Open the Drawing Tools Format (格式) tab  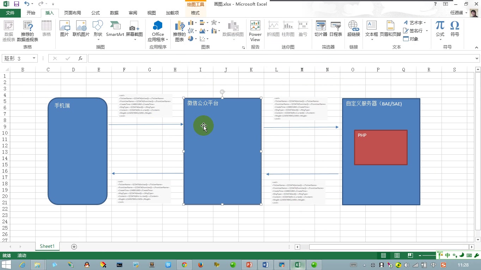tap(195, 13)
